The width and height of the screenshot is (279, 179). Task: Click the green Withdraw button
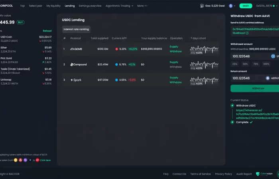click(255, 88)
